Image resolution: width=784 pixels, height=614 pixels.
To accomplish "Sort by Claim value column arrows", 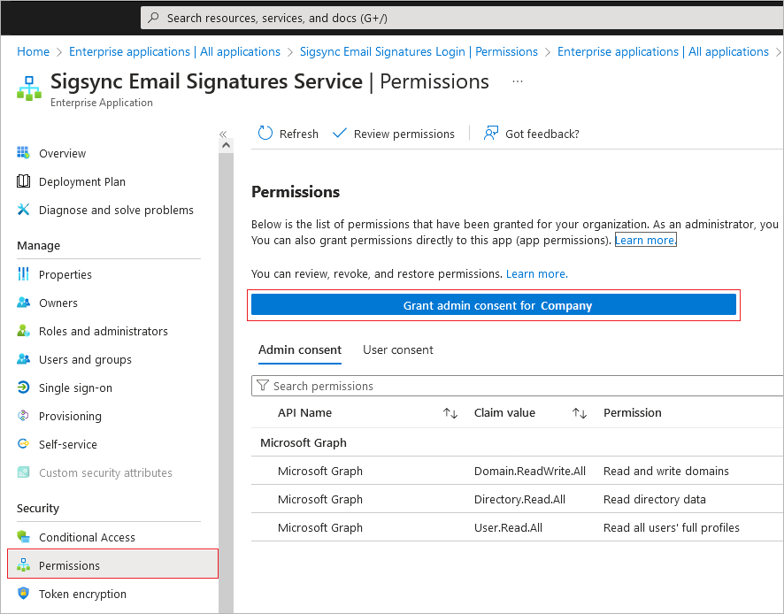I will click(580, 413).
